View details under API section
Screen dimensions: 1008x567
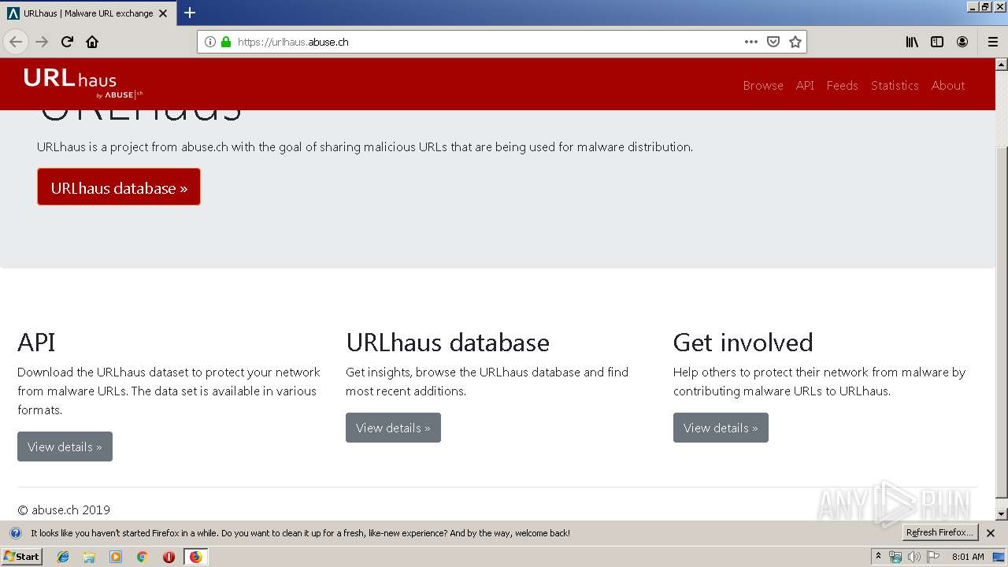(65, 447)
